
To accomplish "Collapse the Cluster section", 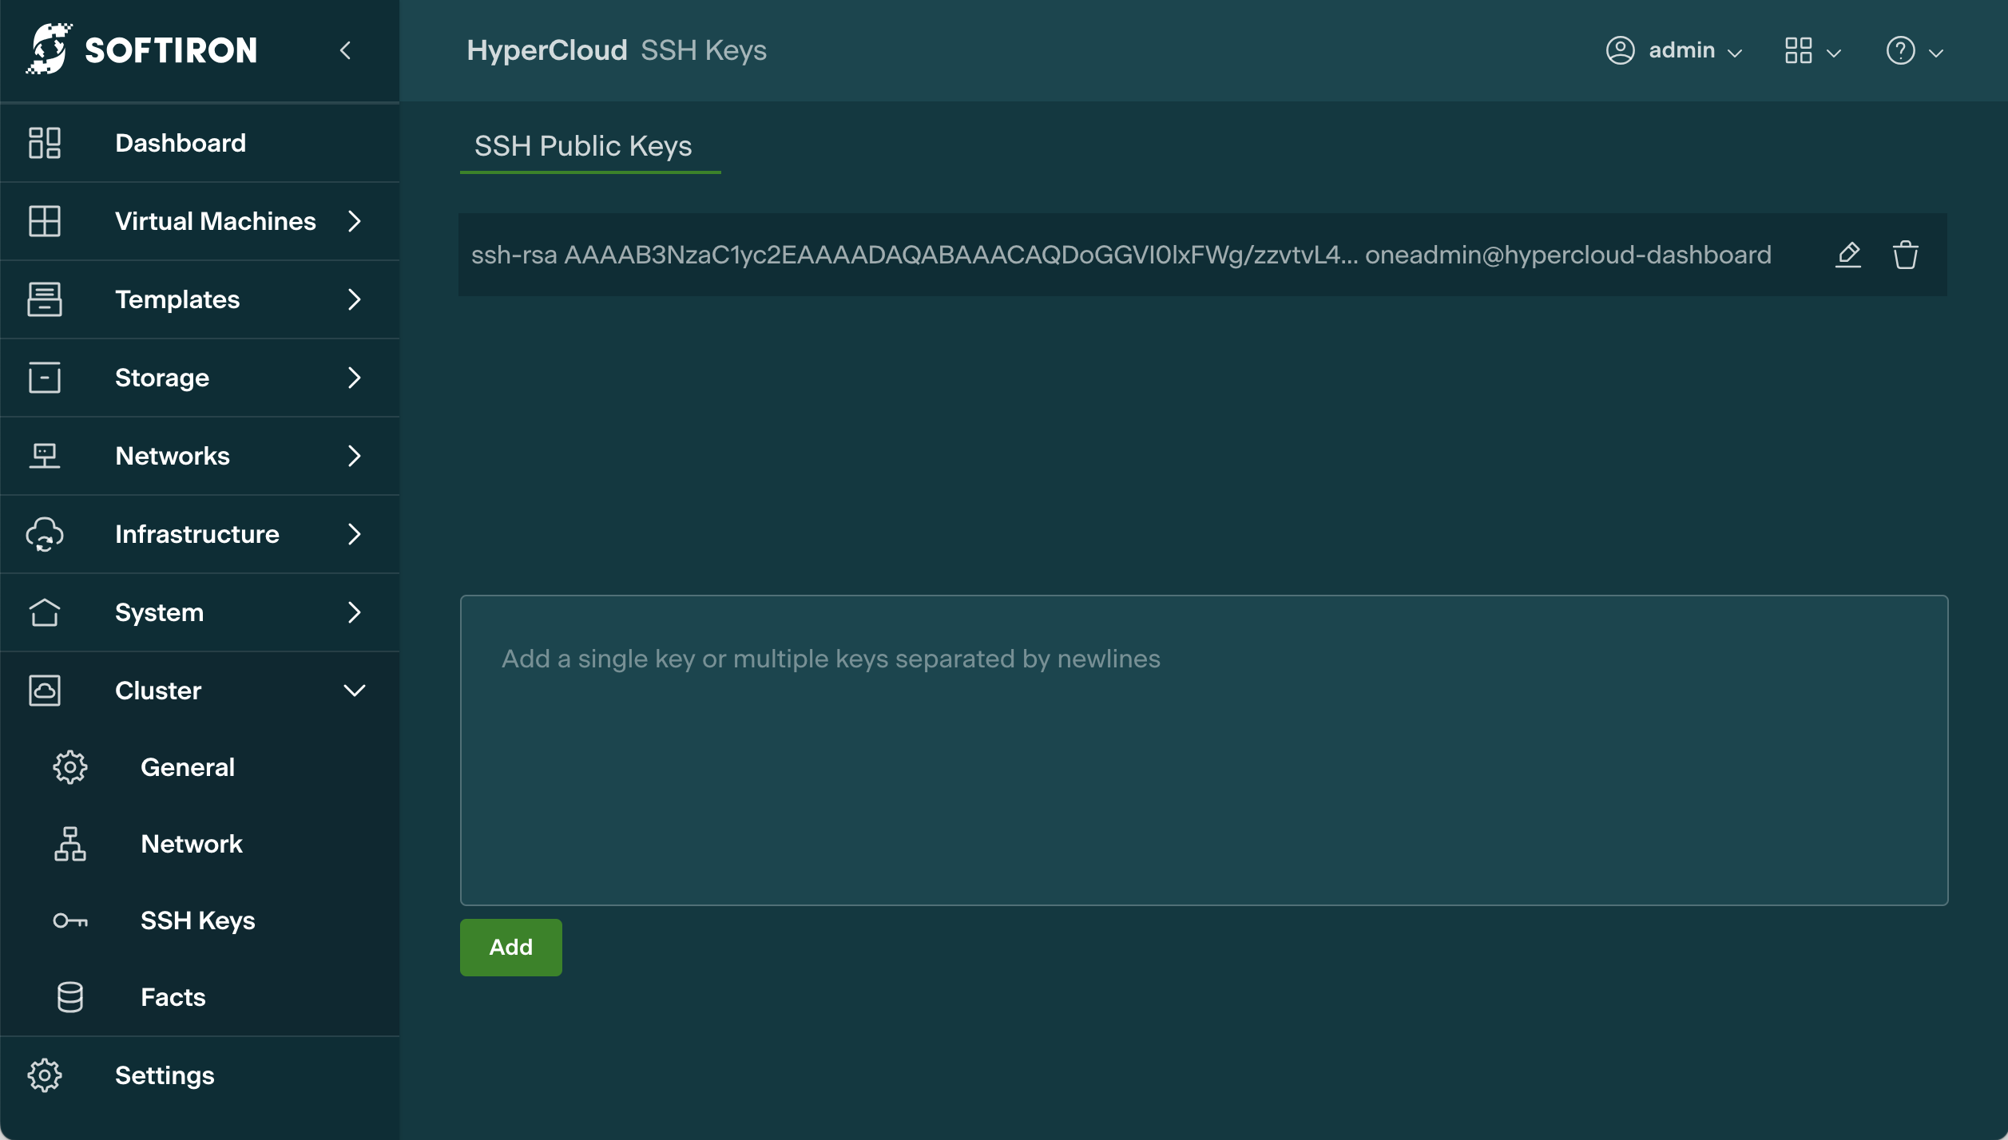I will 355,691.
